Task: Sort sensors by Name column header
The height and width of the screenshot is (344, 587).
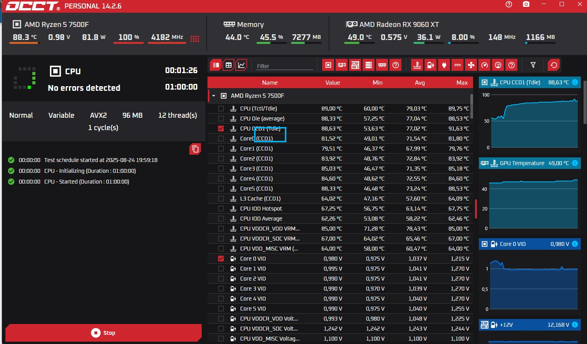Action: coord(270,83)
